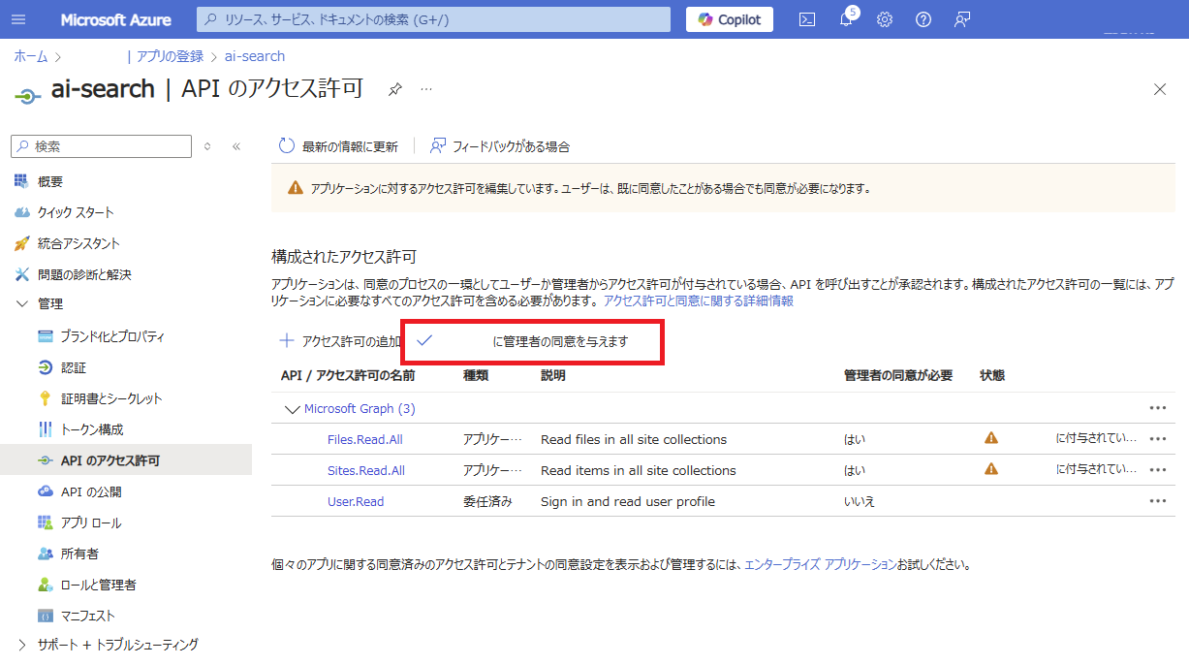Click the 管理者の同意が必要 column header
The image size is (1189, 665).
point(898,375)
